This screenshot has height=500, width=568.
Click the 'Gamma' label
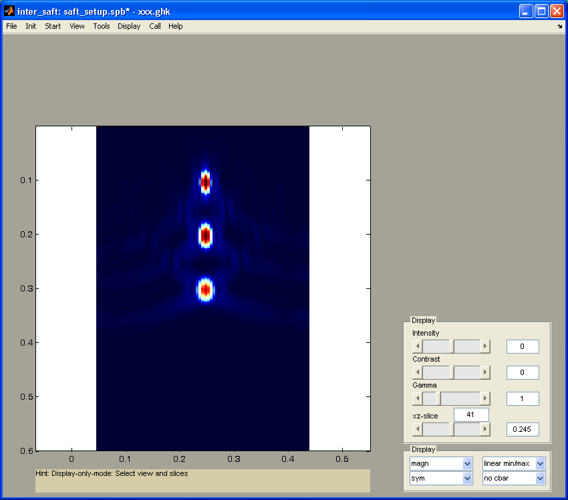coord(424,385)
